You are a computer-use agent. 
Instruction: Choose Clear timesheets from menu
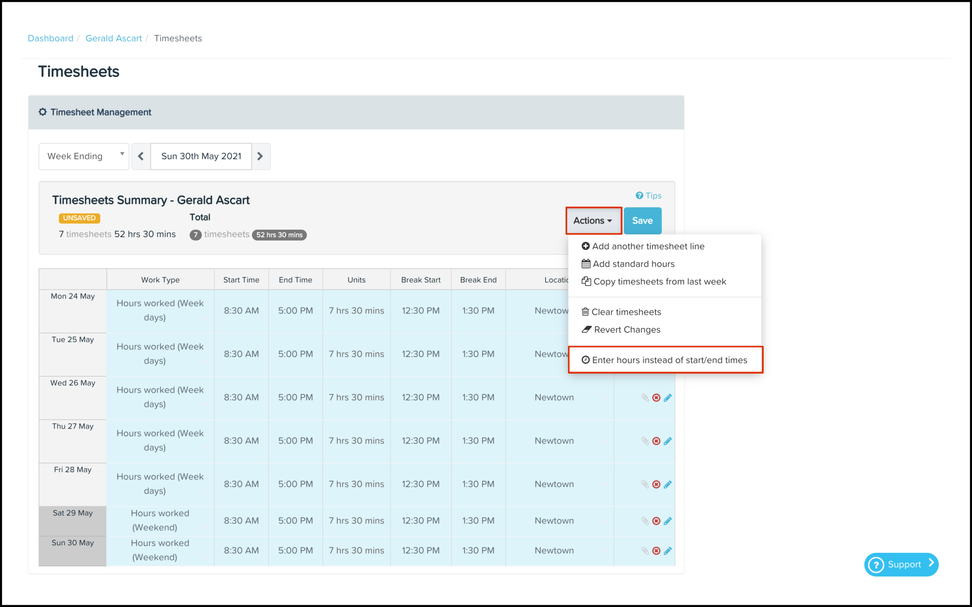tap(626, 312)
